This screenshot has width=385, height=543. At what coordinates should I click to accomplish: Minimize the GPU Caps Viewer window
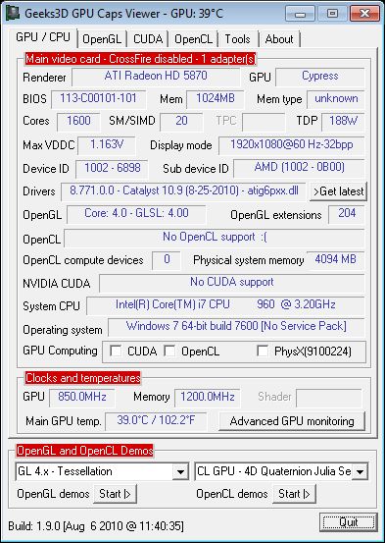tap(300, 14)
